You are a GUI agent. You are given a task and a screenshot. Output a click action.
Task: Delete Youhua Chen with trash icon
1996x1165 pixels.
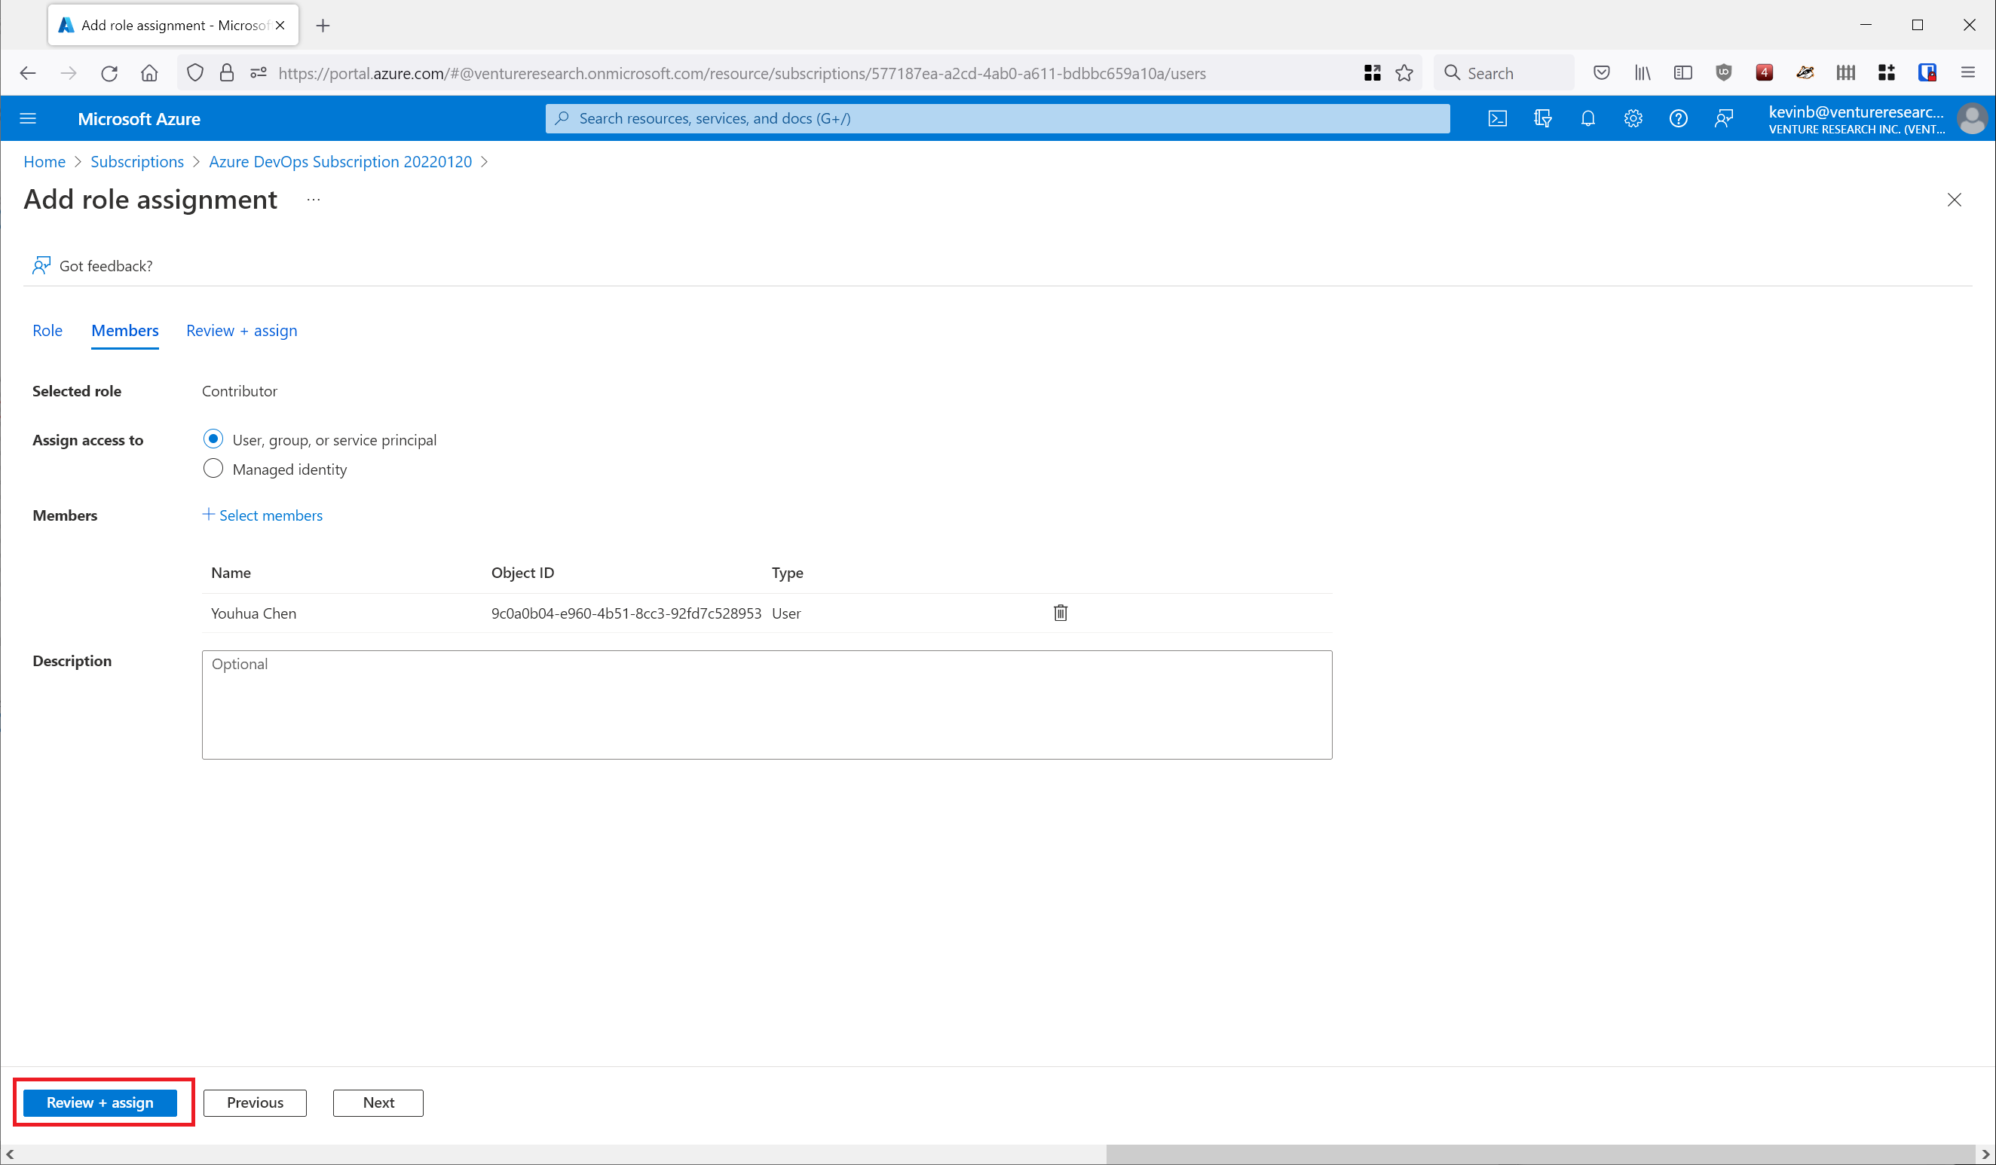[x=1060, y=612]
